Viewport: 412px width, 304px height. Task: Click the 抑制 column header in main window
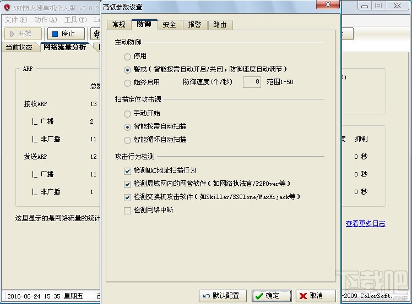(361, 139)
